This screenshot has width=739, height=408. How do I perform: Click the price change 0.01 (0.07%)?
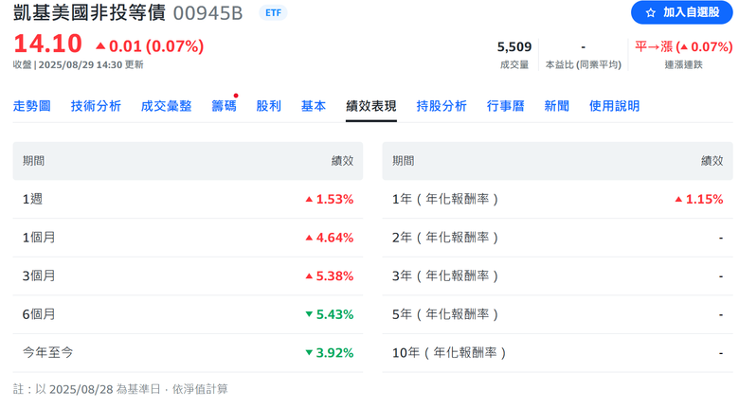point(156,46)
